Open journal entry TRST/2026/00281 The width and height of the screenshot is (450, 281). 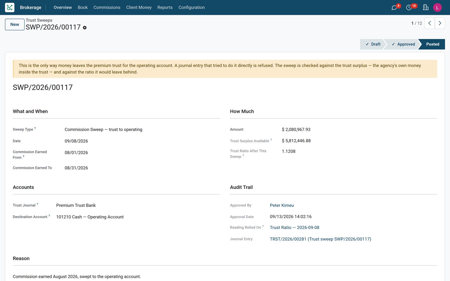[x=320, y=239]
